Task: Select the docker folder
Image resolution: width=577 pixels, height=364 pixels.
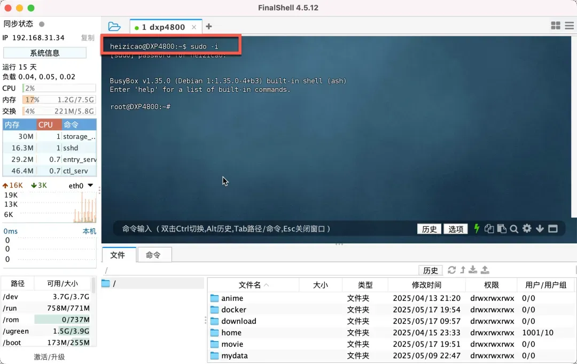Action: click(391, 309)
